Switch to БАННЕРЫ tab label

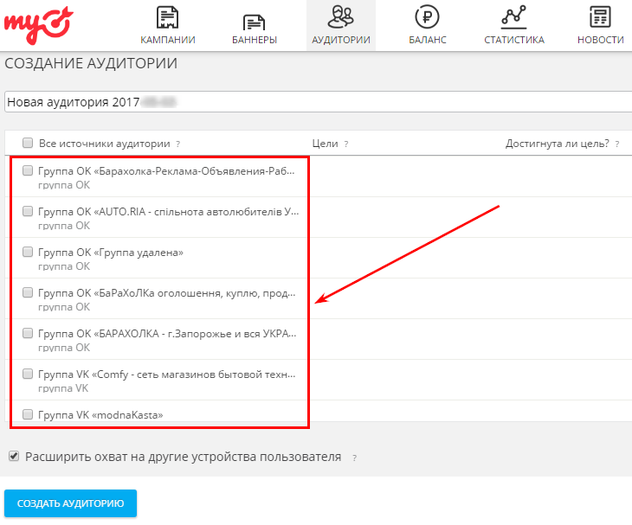[x=255, y=40]
